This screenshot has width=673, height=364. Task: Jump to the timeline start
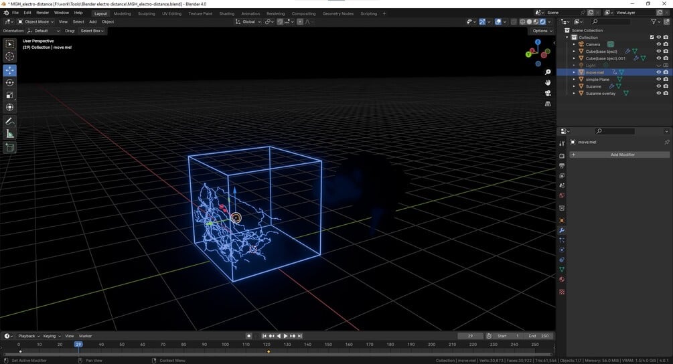pos(264,336)
